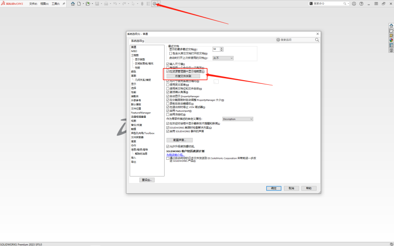The image size is (394, 246).
Task: Click the 配置声音 button
Action: pyautogui.click(x=180, y=140)
